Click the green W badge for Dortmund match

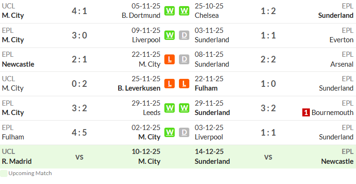pos(170,11)
